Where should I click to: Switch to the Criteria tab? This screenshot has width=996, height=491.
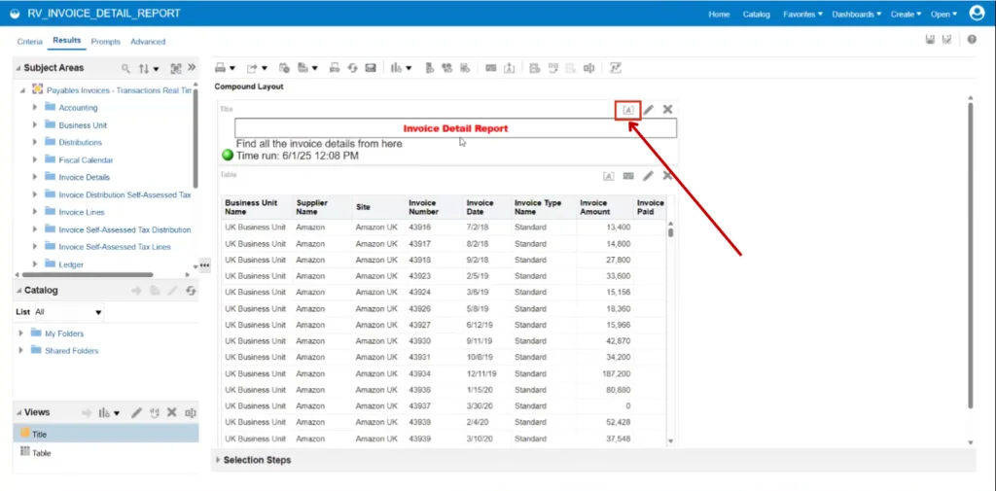pos(29,42)
